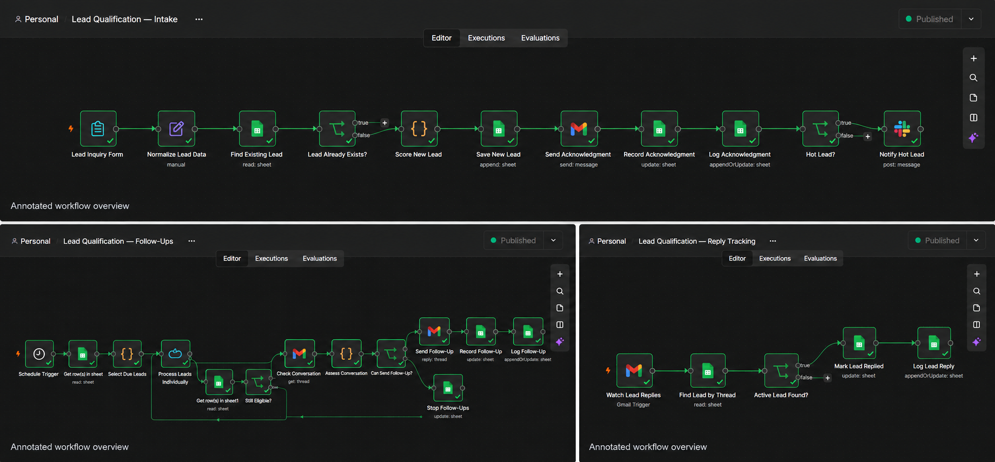Click the AI assistant sparkle in Intake window
Screen dimensions: 995x462
click(x=973, y=138)
